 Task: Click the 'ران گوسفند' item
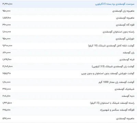click(128, 52)
